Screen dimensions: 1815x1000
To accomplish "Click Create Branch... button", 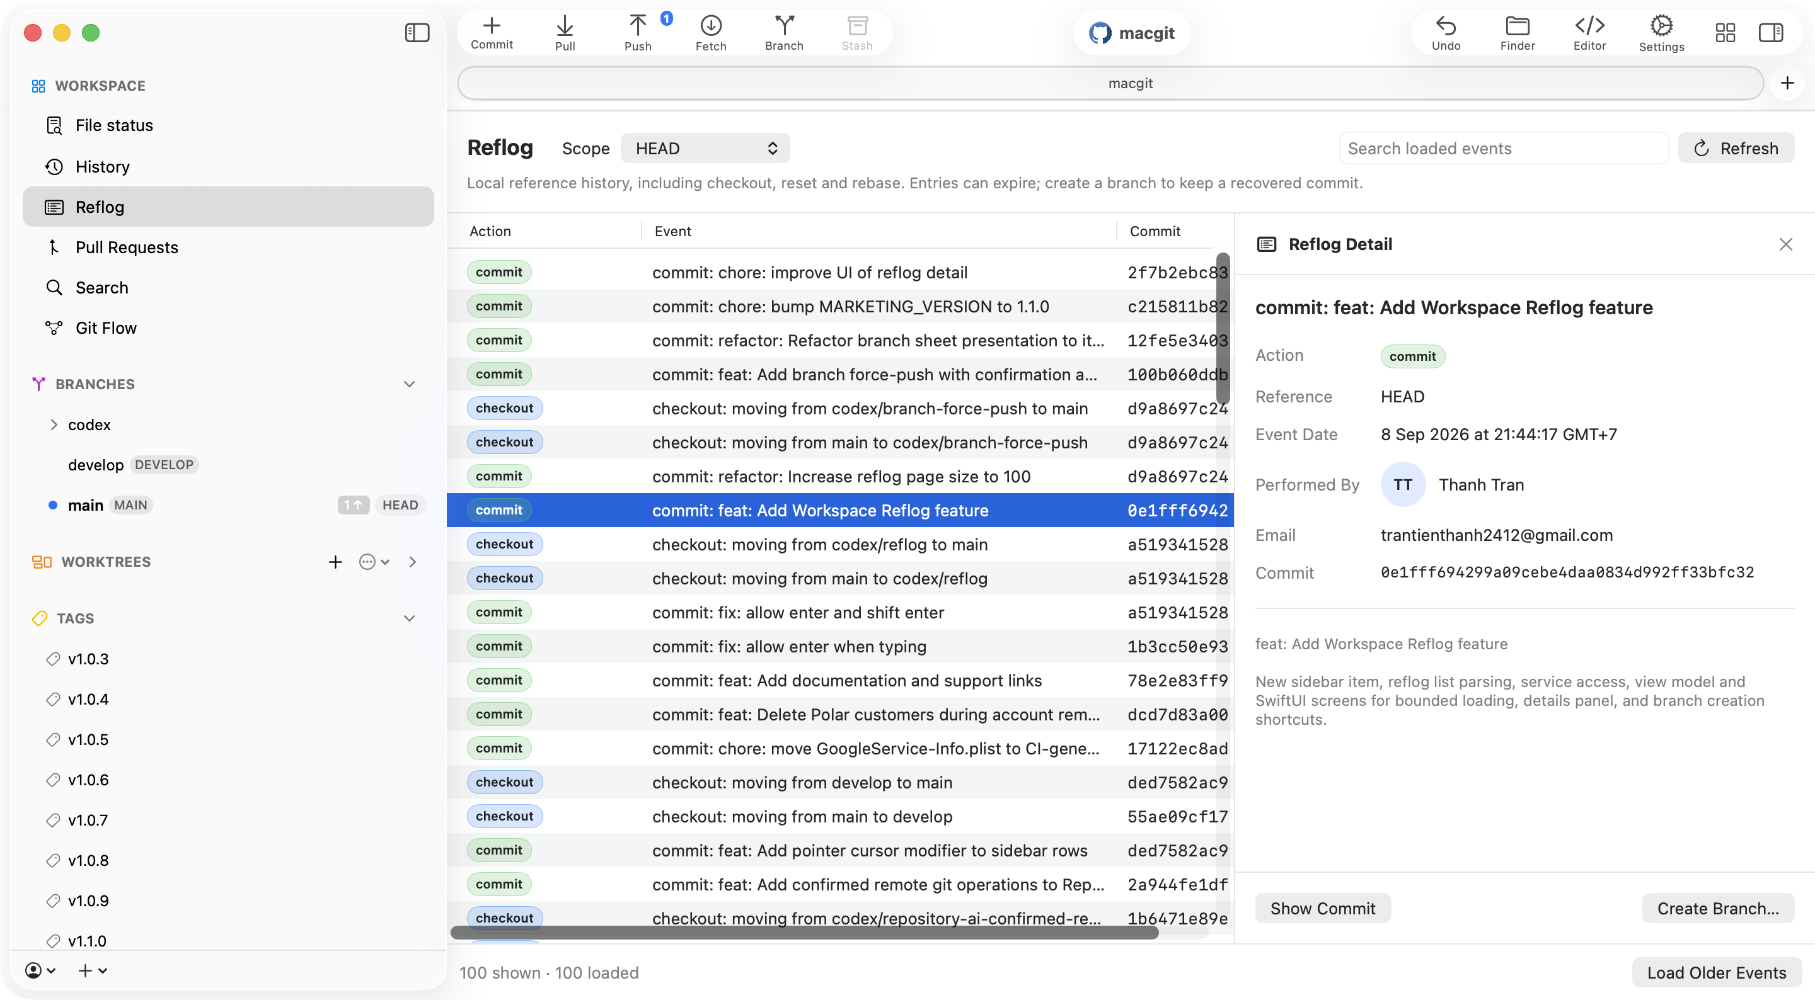I will pos(1718,909).
